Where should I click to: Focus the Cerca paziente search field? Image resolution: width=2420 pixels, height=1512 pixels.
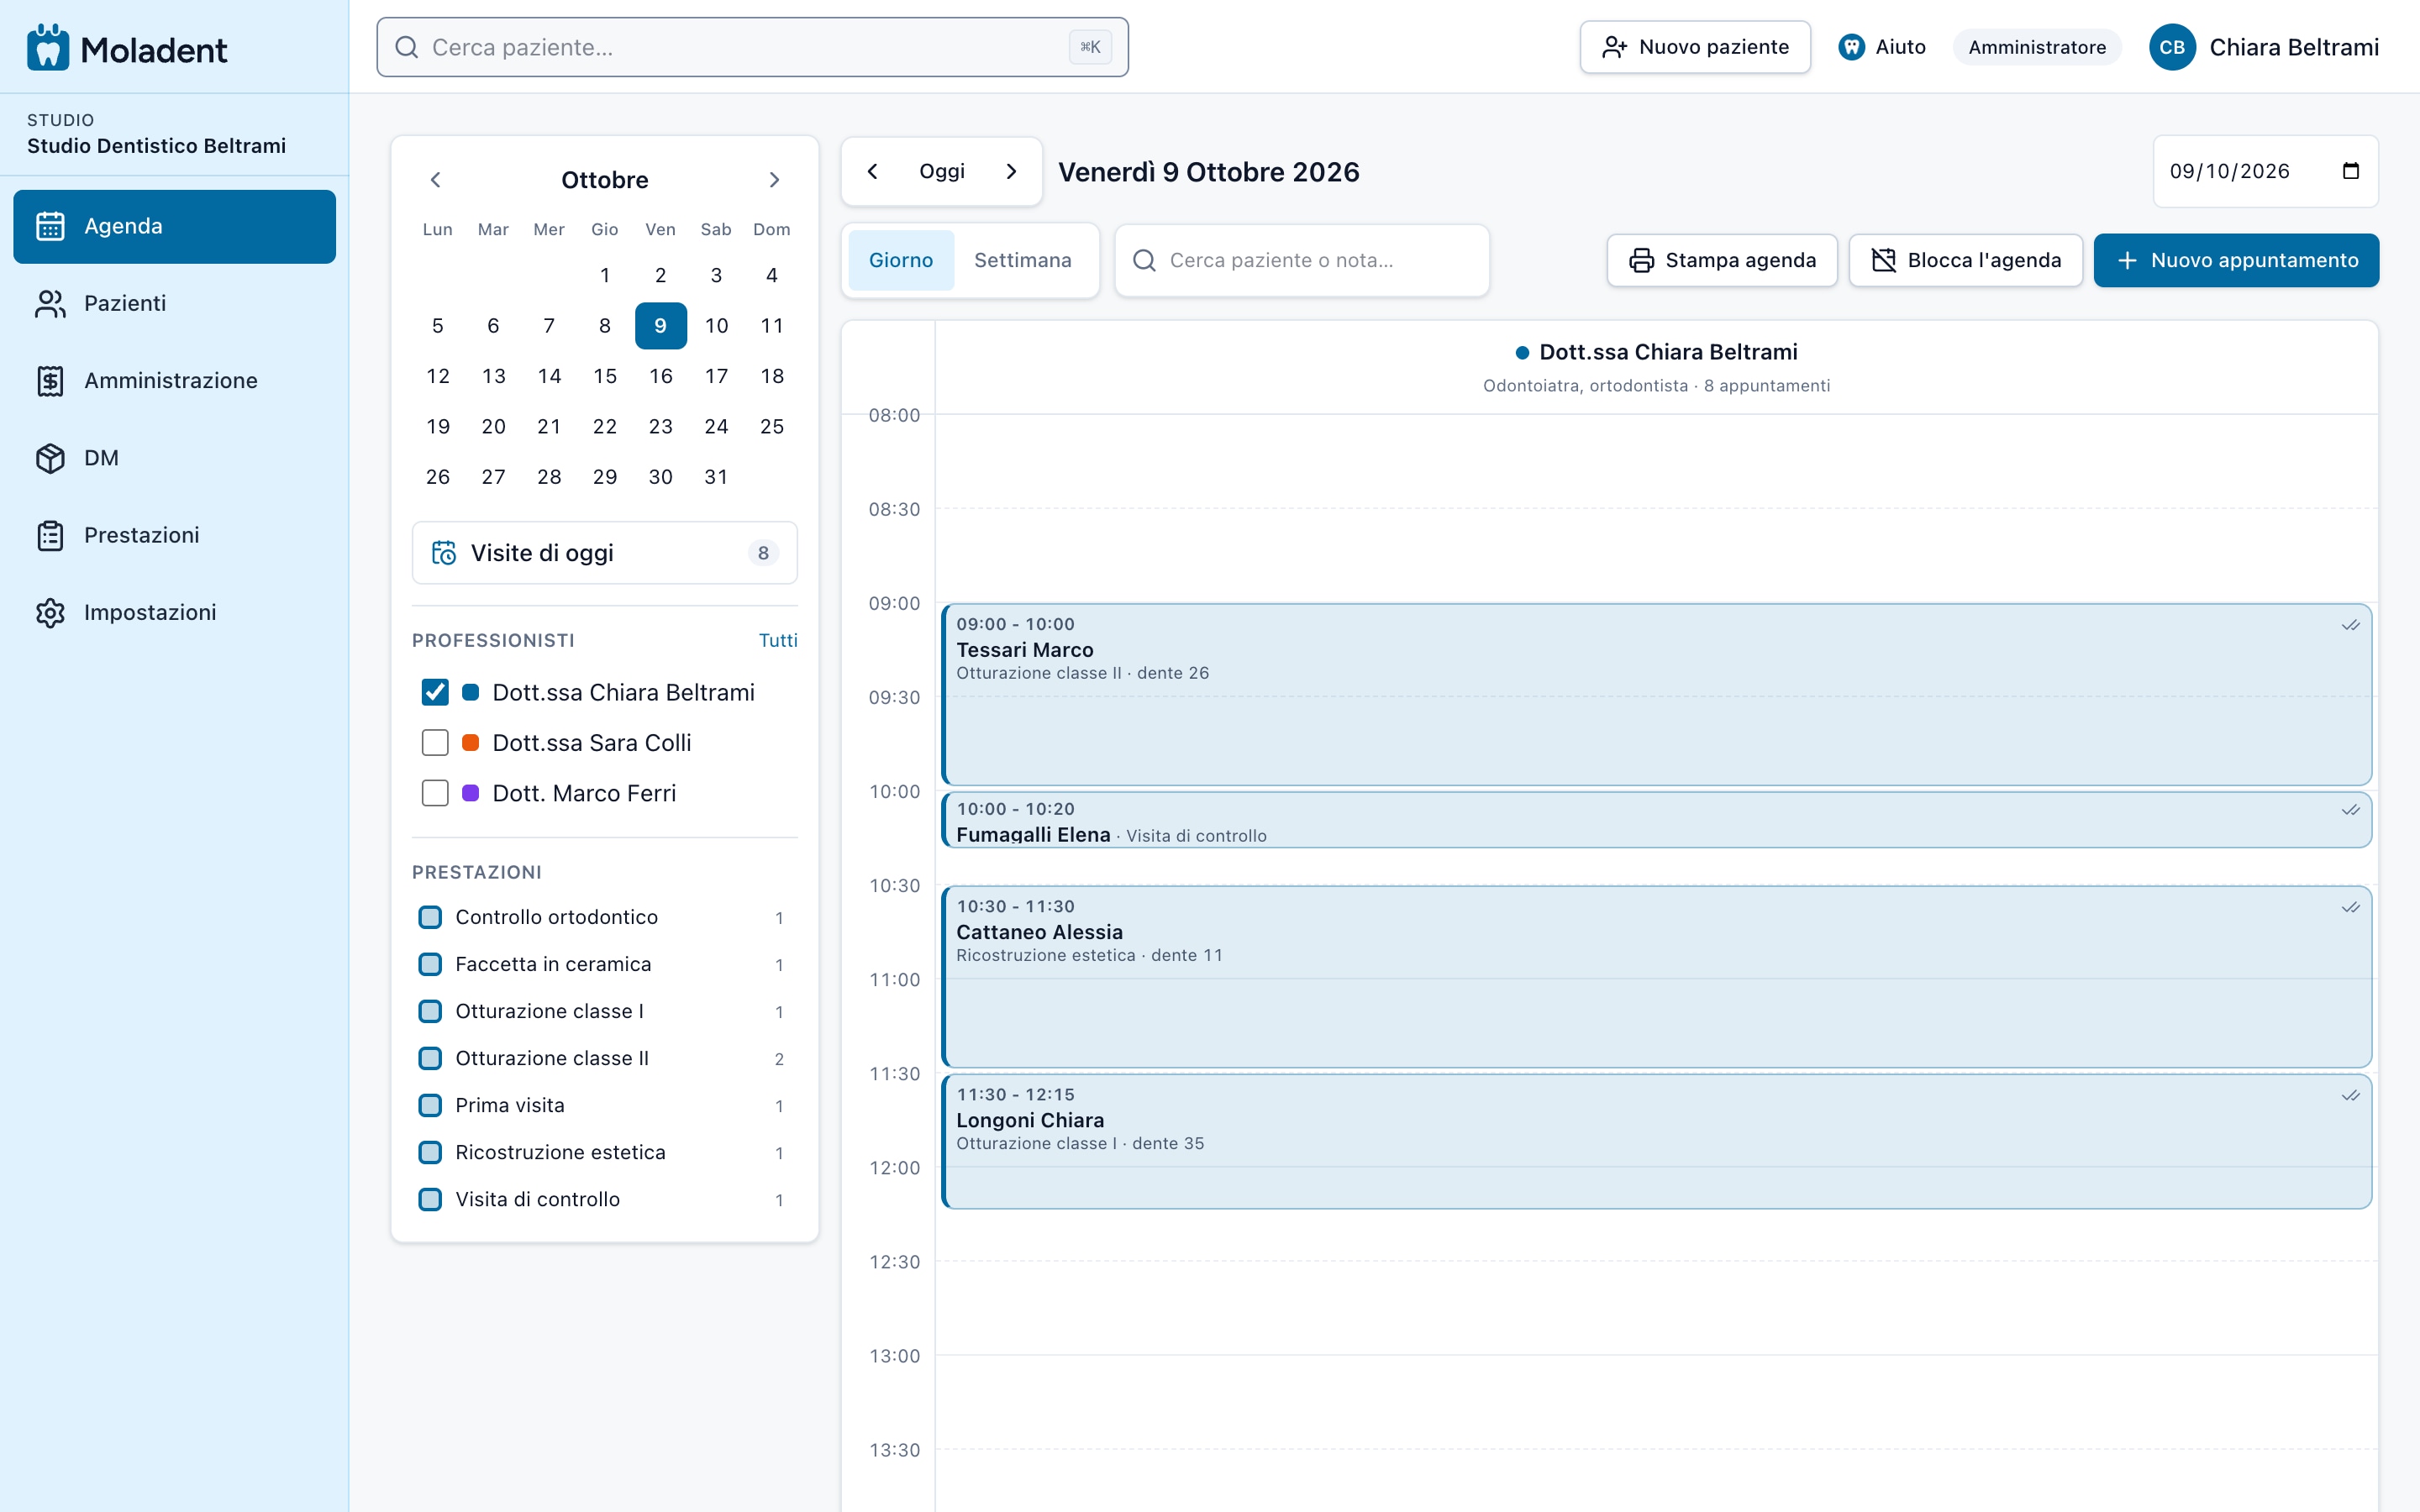tap(752, 47)
